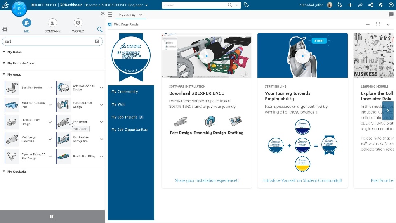The height and width of the screenshot is (223, 396).
Task: Switch to the COMPANY compass quadrant
Action: (x=52, y=26)
